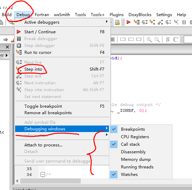Click the second rectangular block toolbar icon
The width and height of the screenshot is (192, 190).
(131, 39)
